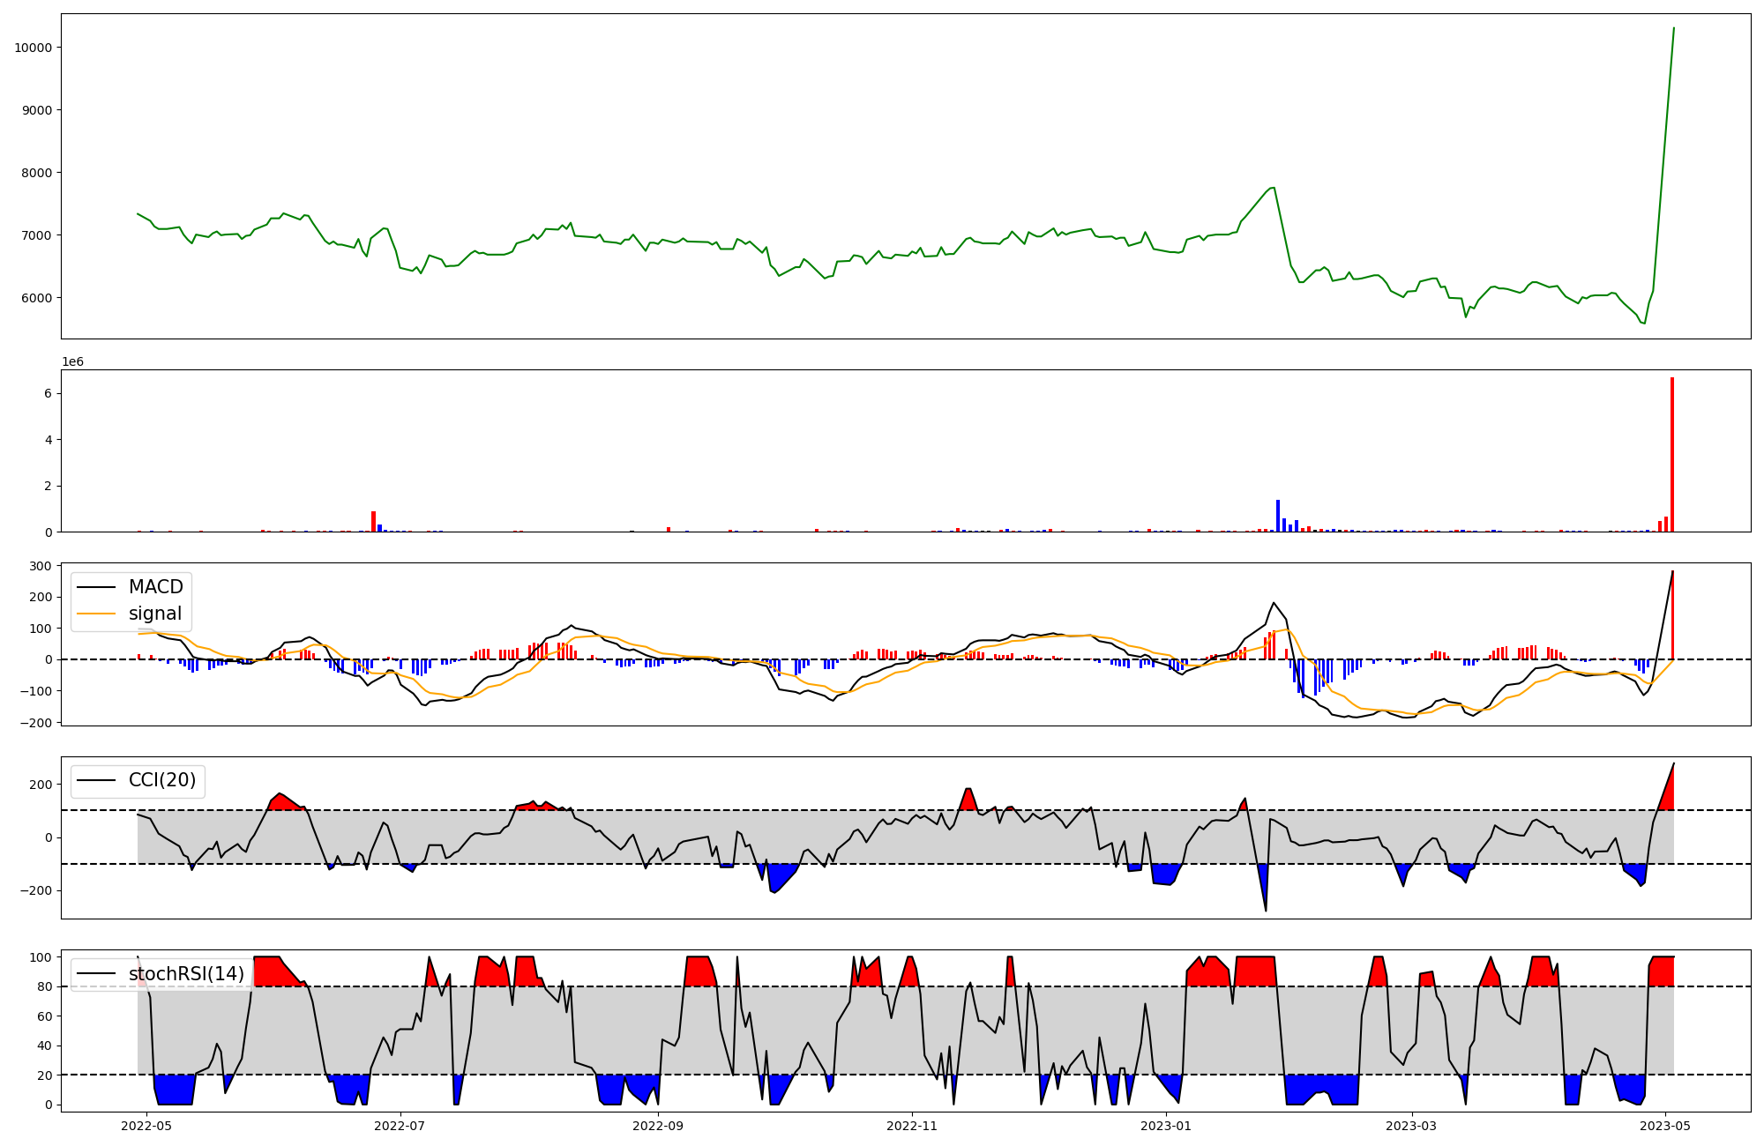Click the tall blue volume bar near 2023-02

1278,516
